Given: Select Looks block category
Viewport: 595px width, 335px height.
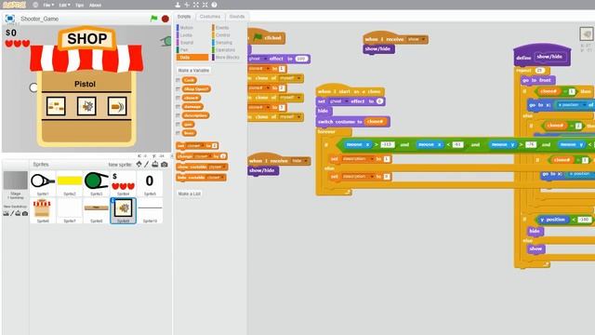Looking at the screenshot, I should tap(185, 35).
